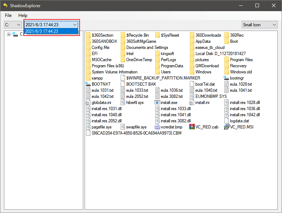Click the VC_RED.cab archive icon

[x=192, y=127]
